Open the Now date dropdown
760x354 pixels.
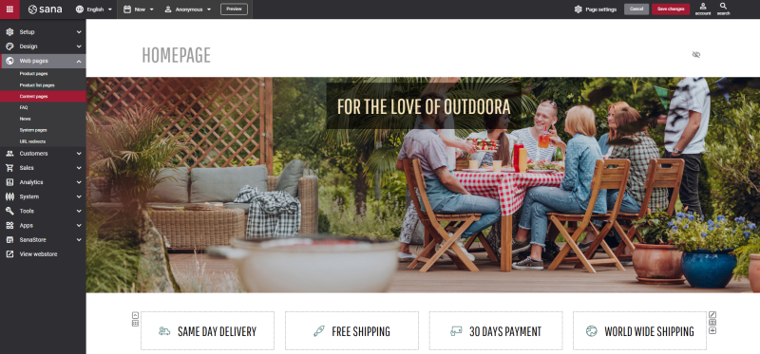coord(139,9)
